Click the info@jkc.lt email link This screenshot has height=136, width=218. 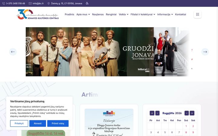point(38,3)
